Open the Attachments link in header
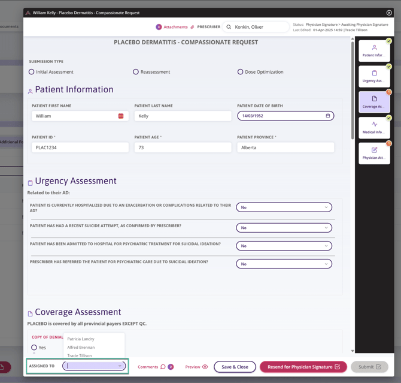The height and width of the screenshot is (383, 401). tap(175, 27)
